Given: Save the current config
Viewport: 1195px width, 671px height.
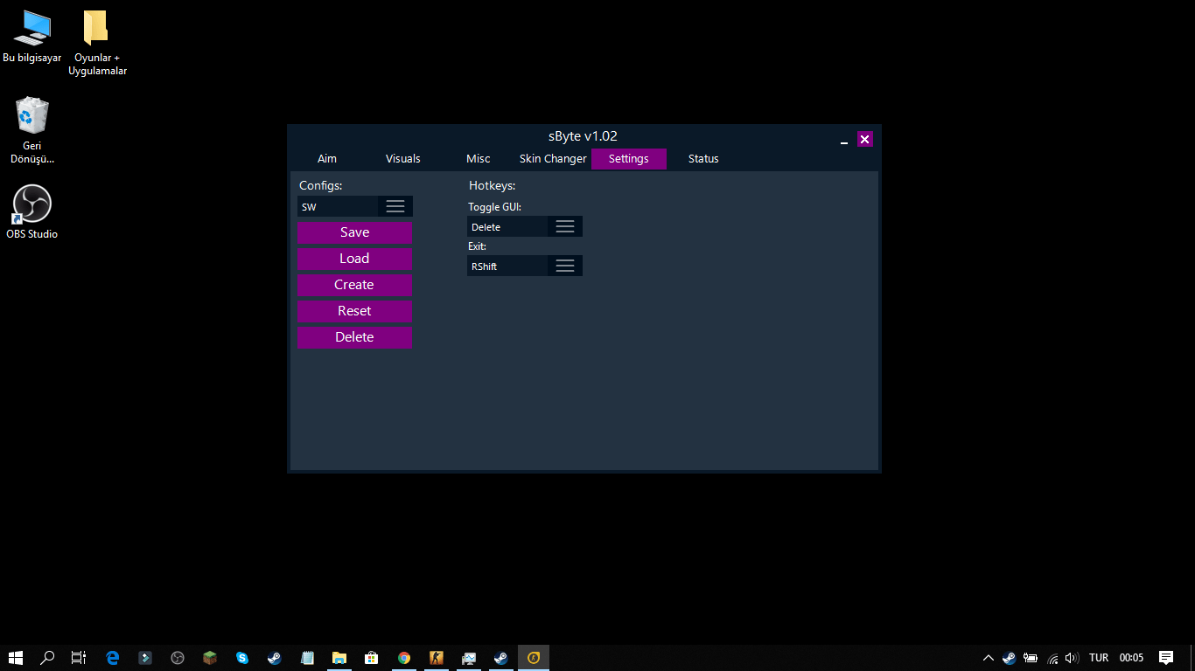Looking at the screenshot, I should pyautogui.click(x=354, y=232).
